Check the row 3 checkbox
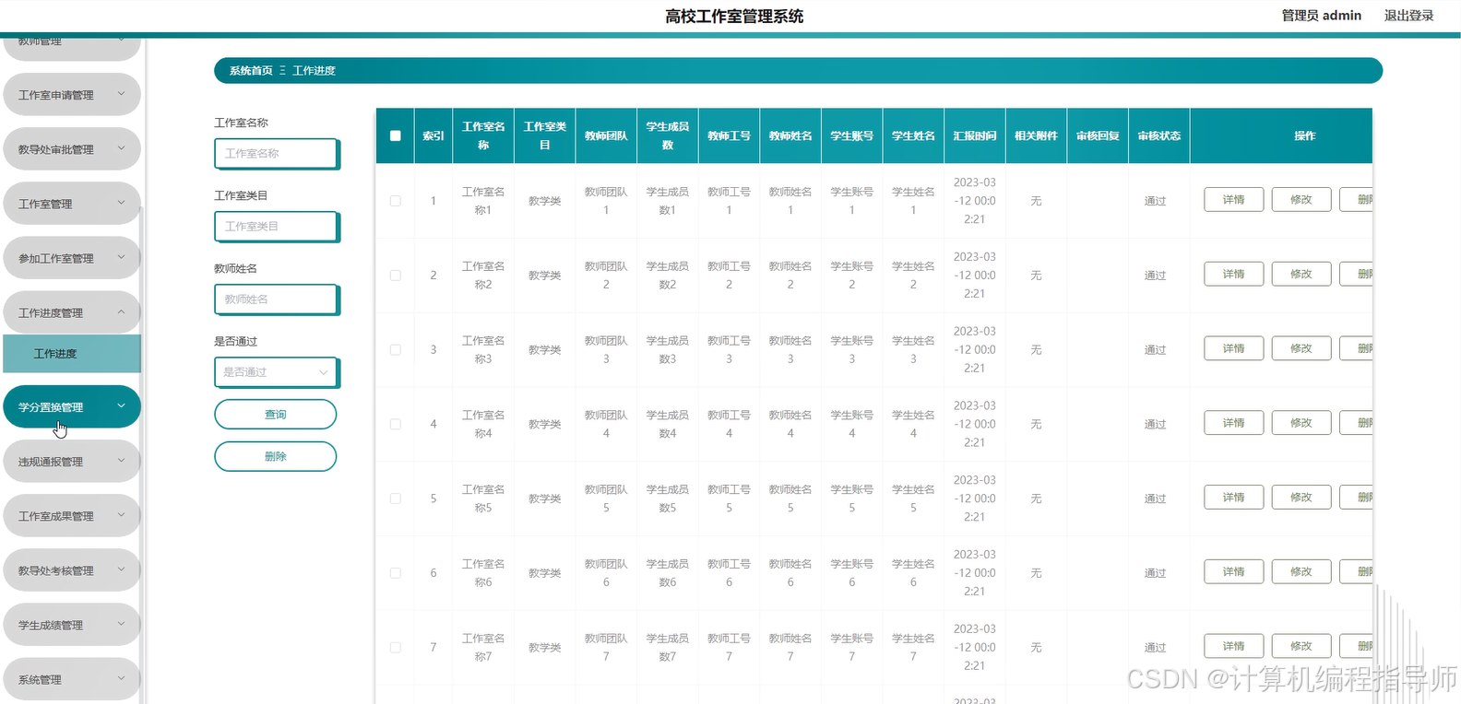Image resolution: width=1461 pixels, height=704 pixels. click(395, 350)
